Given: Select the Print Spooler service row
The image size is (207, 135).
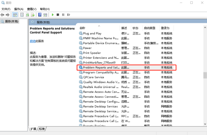Looking at the screenshot, I should click(92, 53).
